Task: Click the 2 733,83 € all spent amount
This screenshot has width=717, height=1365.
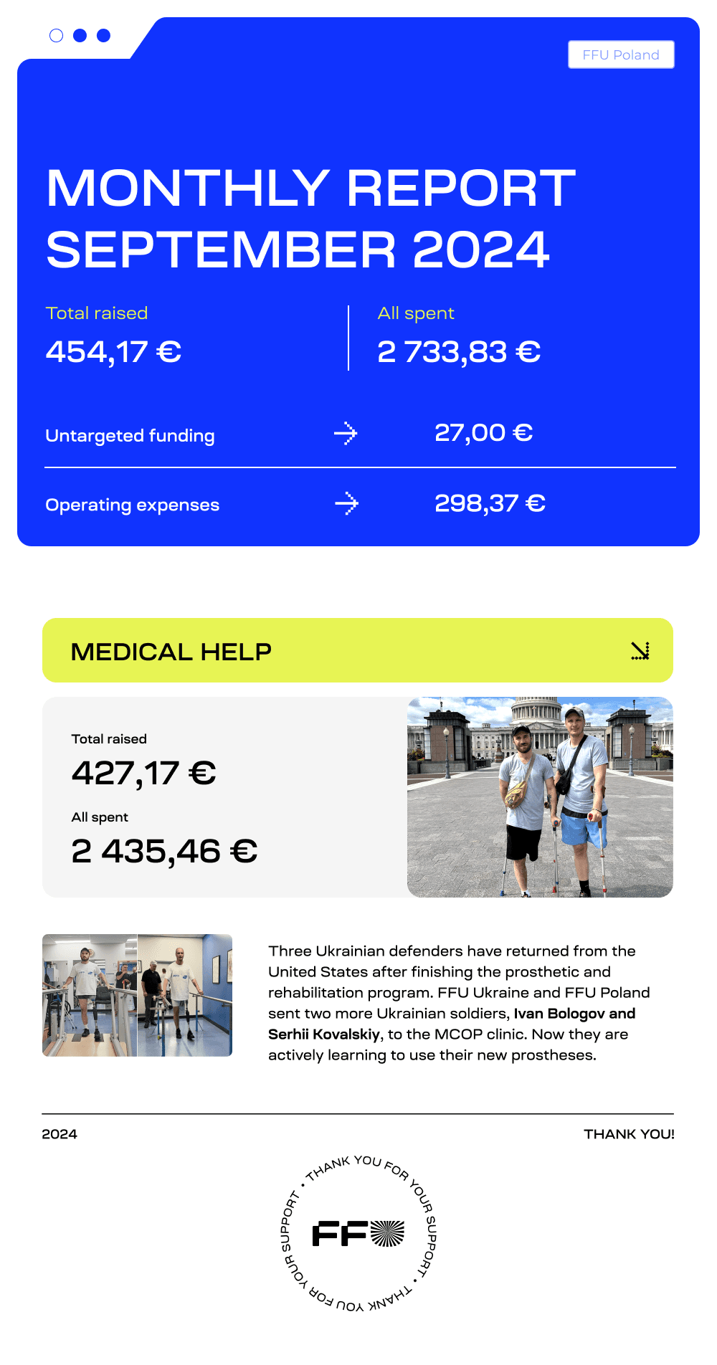Action: (459, 352)
